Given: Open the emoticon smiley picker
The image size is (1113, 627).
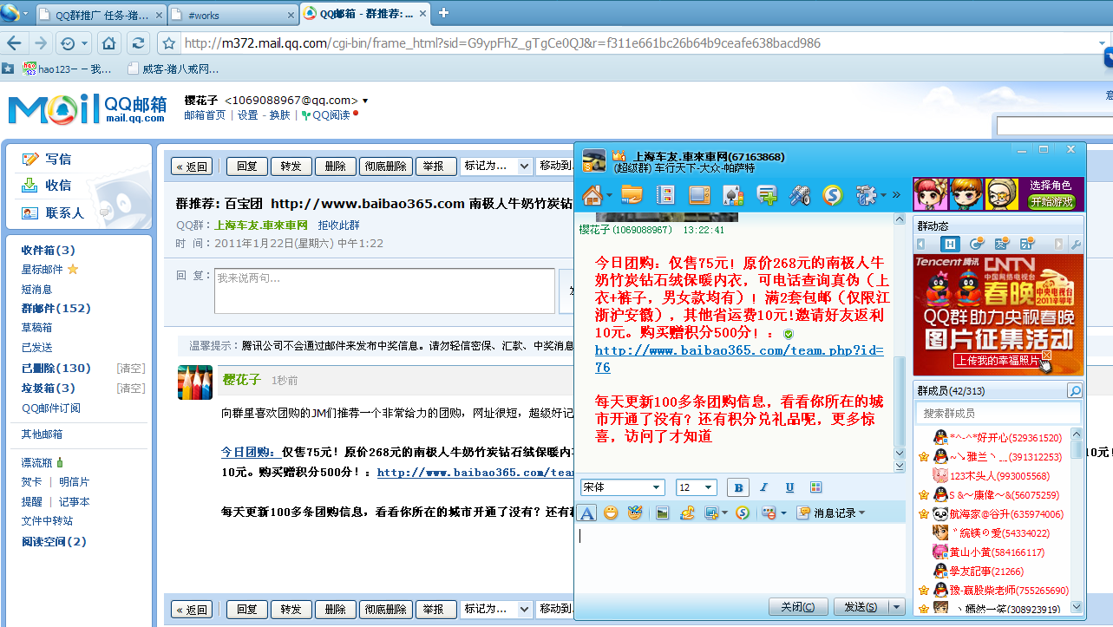Looking at the screenshot, I should (611, 513).
